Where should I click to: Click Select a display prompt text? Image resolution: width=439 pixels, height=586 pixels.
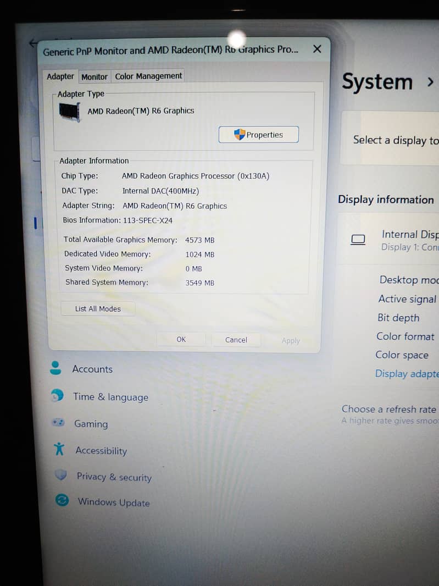point(396,140)
